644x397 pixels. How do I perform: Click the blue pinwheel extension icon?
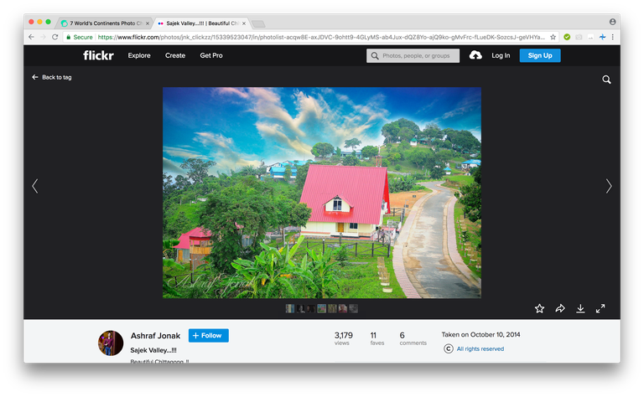(x=602, y=37)
